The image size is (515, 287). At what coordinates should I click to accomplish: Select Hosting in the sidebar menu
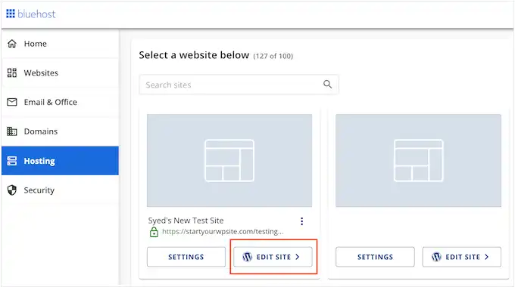coord(60,161)
